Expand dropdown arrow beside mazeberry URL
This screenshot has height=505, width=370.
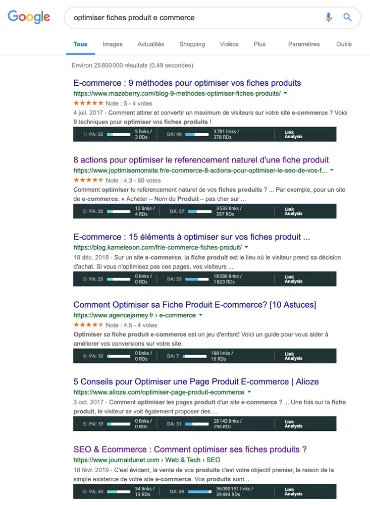click(x=285, y=93)
